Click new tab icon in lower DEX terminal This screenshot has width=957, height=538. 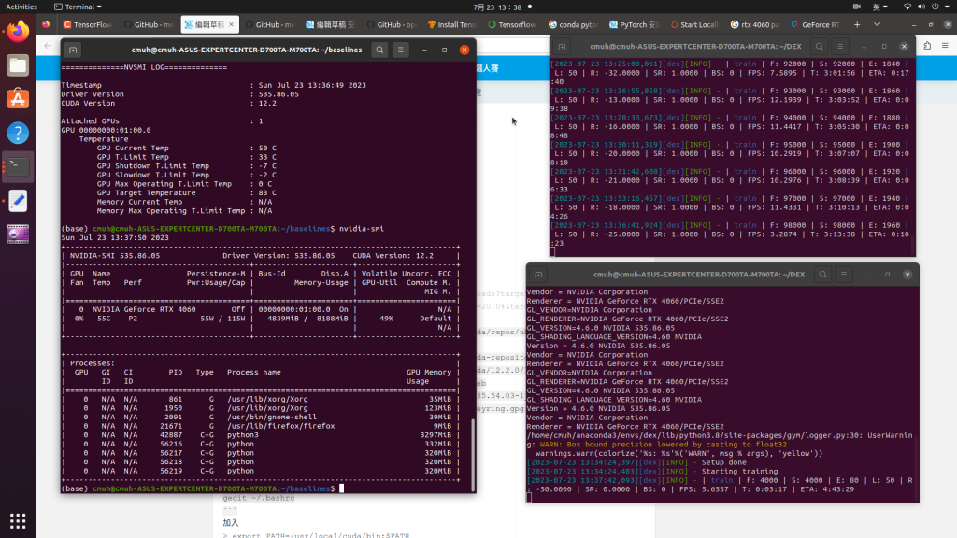[538, 275]
